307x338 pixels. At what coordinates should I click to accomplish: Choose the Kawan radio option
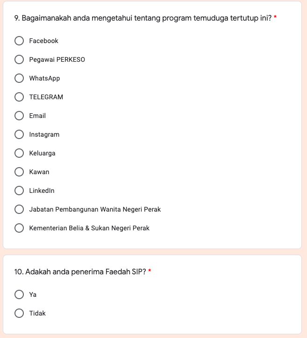pos(19,172)
